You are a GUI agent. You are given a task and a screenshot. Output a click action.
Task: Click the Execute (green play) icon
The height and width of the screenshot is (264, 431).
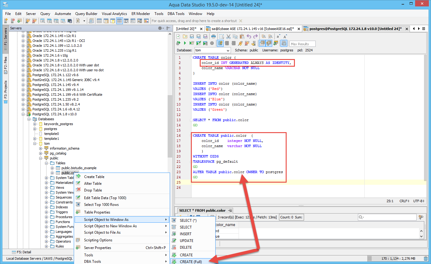[185, 43]
